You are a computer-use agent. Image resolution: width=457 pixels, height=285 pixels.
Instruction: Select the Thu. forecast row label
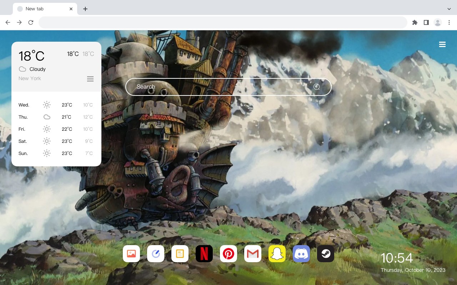click(x=23, y=117)
